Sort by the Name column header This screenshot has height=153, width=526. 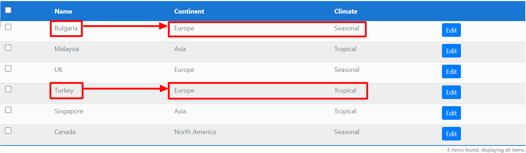pos(63,11)
